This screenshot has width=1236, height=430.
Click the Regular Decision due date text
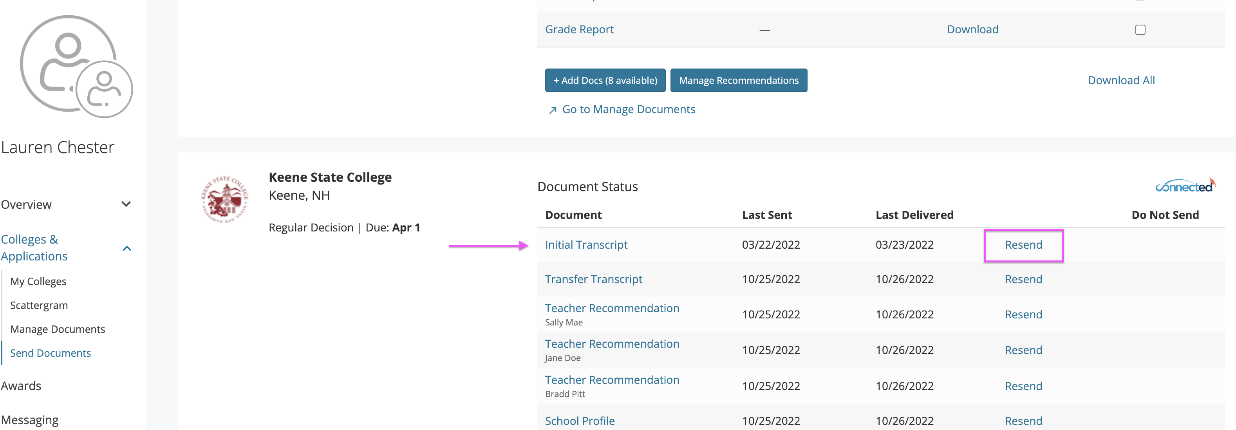click(344, 228)
